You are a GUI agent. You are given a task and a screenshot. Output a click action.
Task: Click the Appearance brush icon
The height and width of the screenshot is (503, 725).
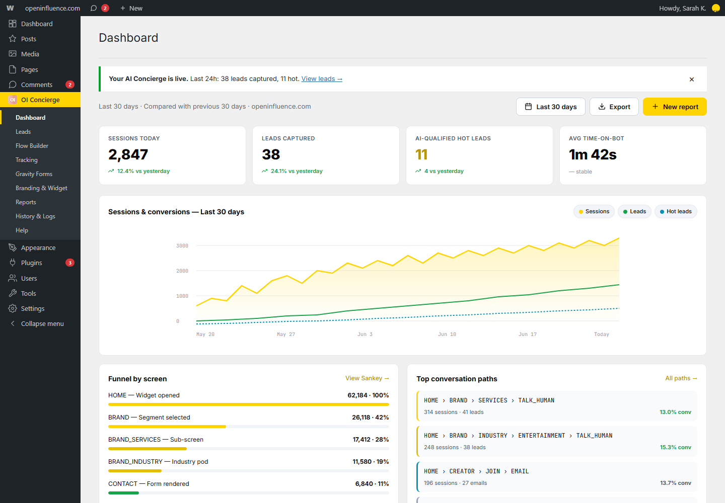[x=13, y=247]
